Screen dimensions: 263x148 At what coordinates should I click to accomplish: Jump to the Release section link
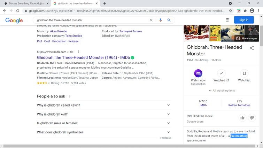point(74,41)
